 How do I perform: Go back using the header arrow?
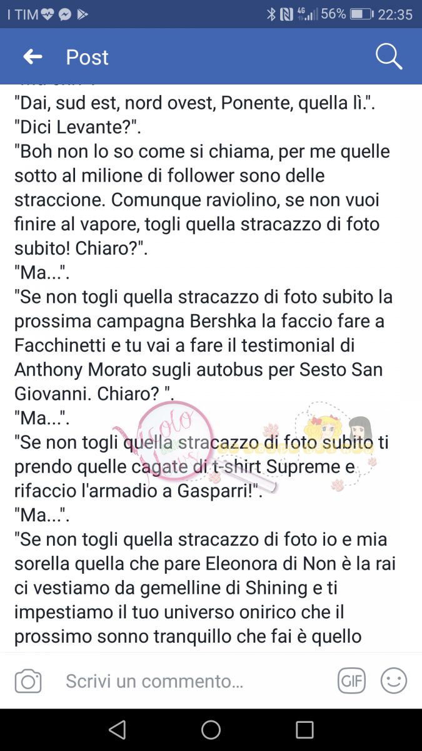(33, 57)
